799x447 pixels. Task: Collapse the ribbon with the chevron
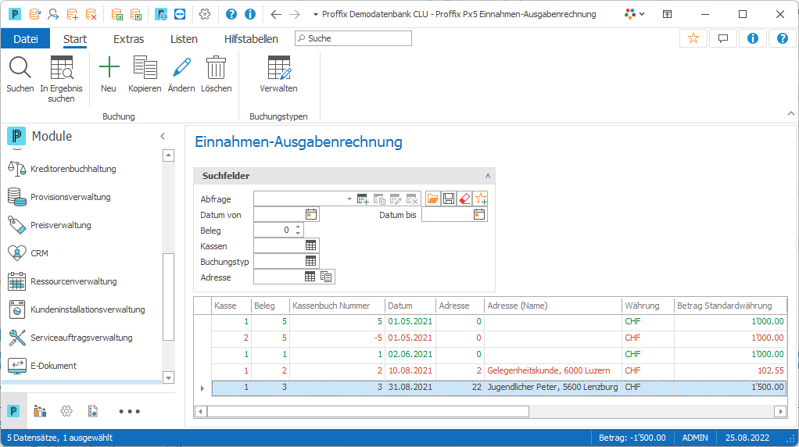791,113
